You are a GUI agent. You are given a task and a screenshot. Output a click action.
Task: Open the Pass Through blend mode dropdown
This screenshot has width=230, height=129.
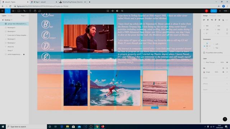pyautogui.click(x=211, y=62)
